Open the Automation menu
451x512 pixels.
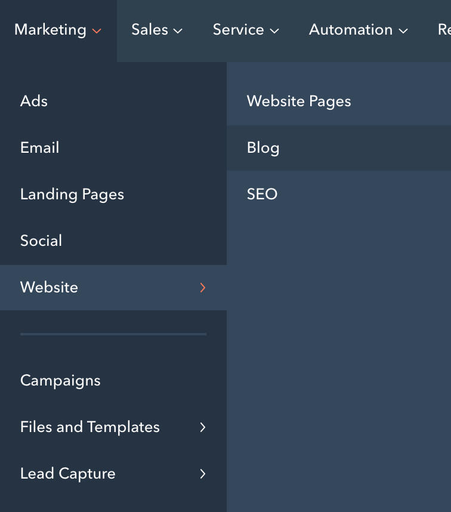pos(351,29)
